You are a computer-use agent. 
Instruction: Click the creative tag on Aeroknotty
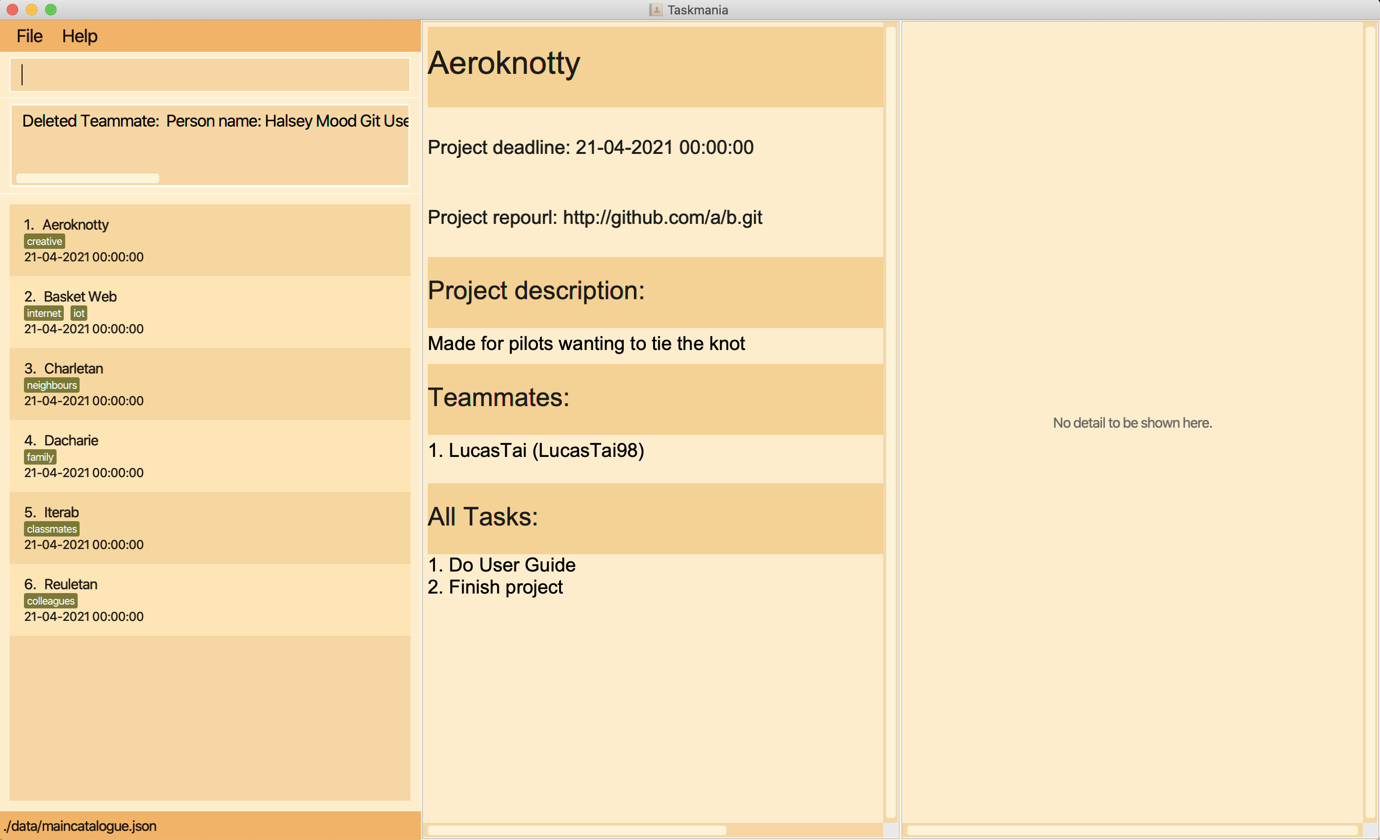pyautogui.click(x=43, y=241)
